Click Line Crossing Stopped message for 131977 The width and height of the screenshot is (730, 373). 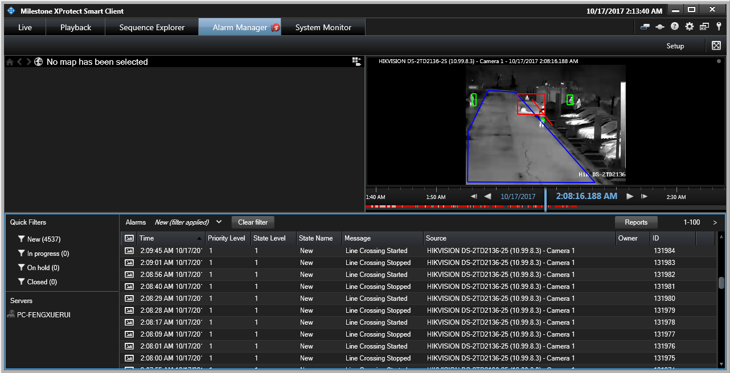(378, 334)
